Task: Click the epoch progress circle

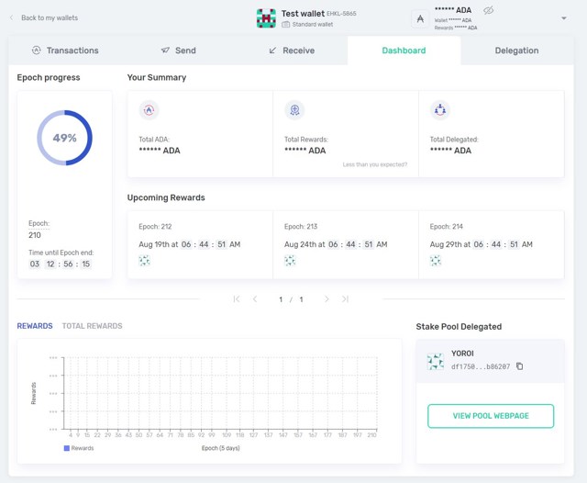Action: coord(64,138)
